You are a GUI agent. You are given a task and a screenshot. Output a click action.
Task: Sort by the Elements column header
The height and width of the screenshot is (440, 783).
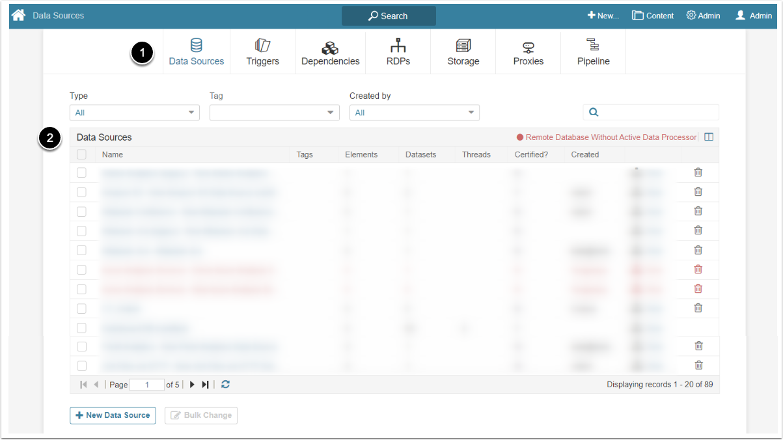tap(361, 155)
